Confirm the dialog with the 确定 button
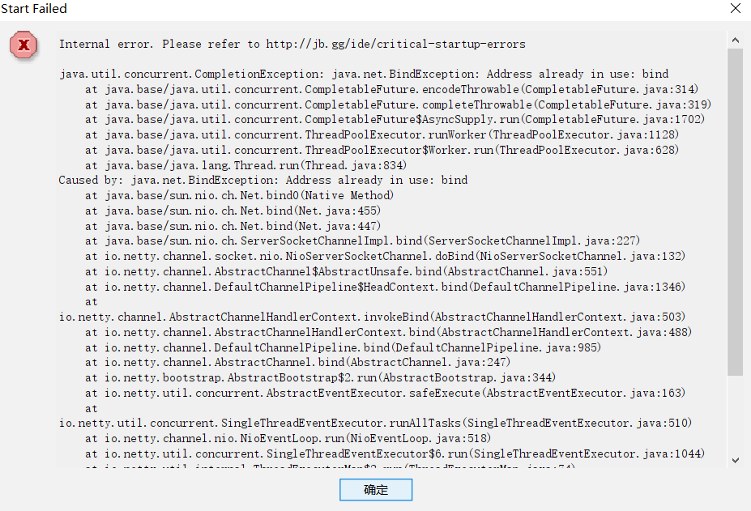 tap(376, 489)
